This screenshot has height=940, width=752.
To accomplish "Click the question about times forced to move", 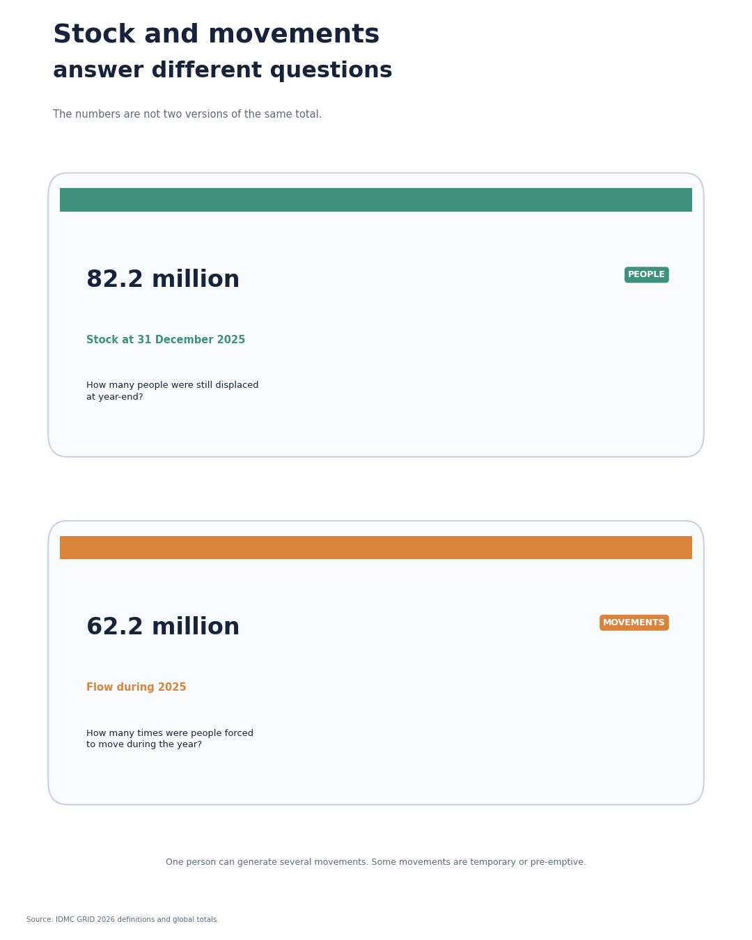I will tap(170, 739).
